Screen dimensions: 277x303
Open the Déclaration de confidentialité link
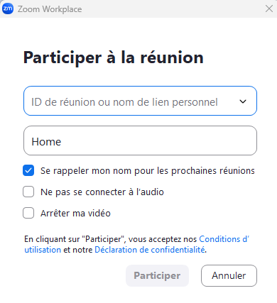[150, 250]
